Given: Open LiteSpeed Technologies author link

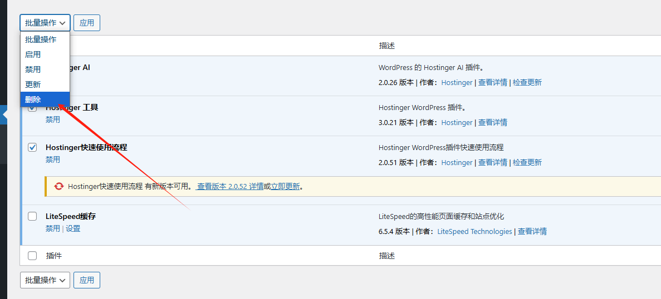Looking at the screenshot, I should (x=474, y=231).
